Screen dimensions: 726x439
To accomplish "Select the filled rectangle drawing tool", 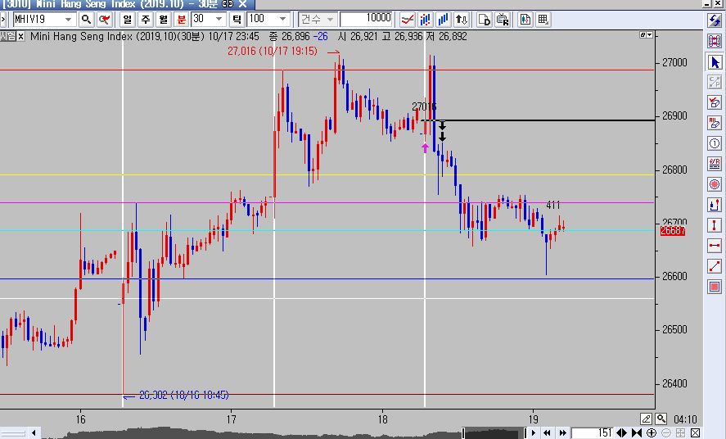I will click(715, 286).
